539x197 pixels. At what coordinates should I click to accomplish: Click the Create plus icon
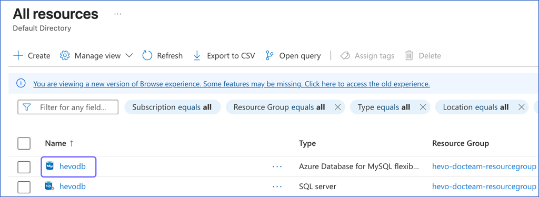coord(18,56)
